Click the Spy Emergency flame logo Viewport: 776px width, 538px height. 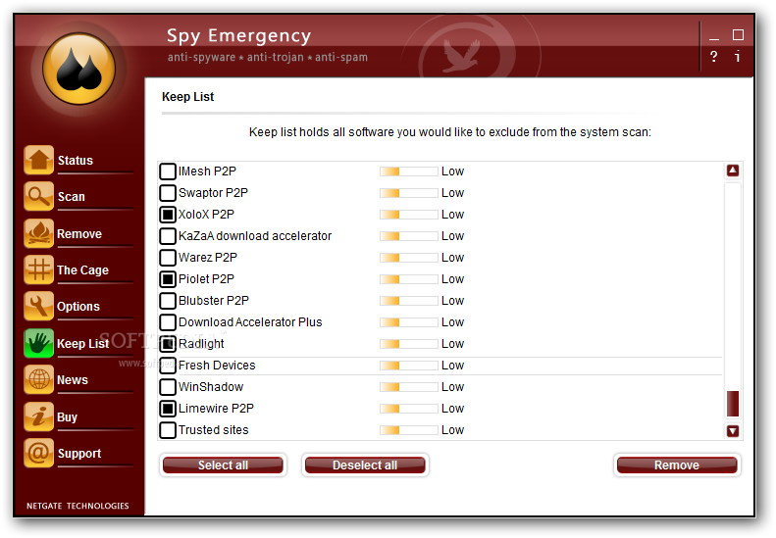coord(78,69)
